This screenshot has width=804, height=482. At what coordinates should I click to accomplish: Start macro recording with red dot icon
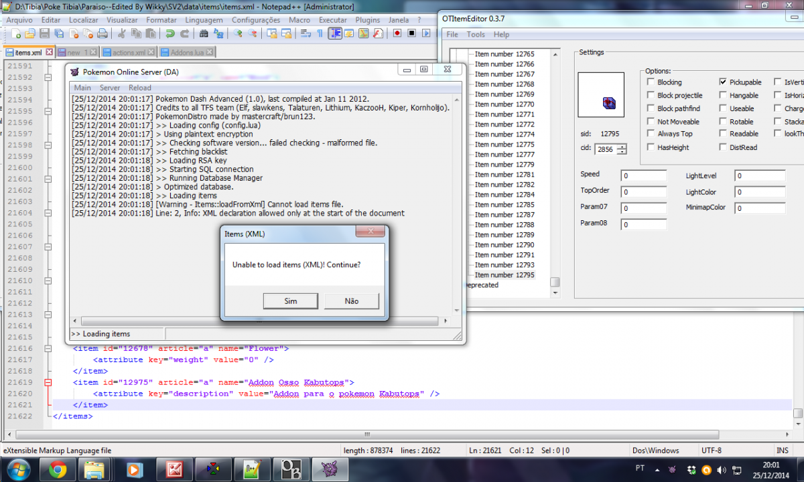[x=397, y=33]
